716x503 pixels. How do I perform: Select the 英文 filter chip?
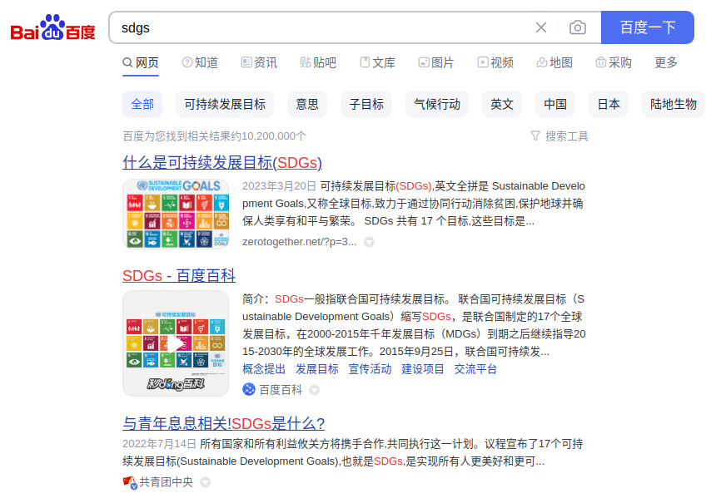click(x=502, y=104)
